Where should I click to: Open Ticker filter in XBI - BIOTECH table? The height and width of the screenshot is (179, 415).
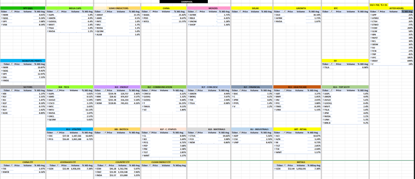point(105,132)
